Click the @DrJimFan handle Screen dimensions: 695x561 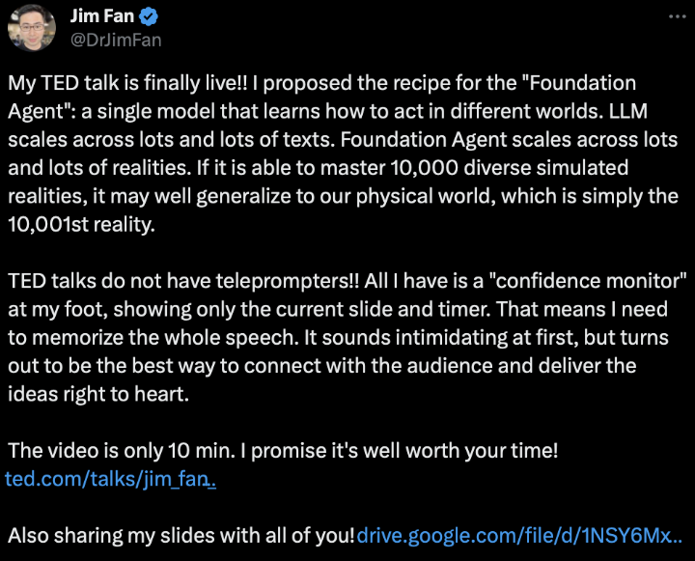116,40
